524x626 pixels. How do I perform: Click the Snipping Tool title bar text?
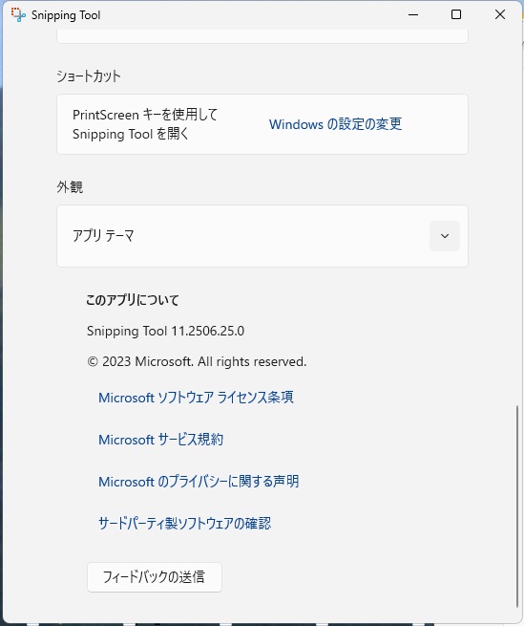66,15
